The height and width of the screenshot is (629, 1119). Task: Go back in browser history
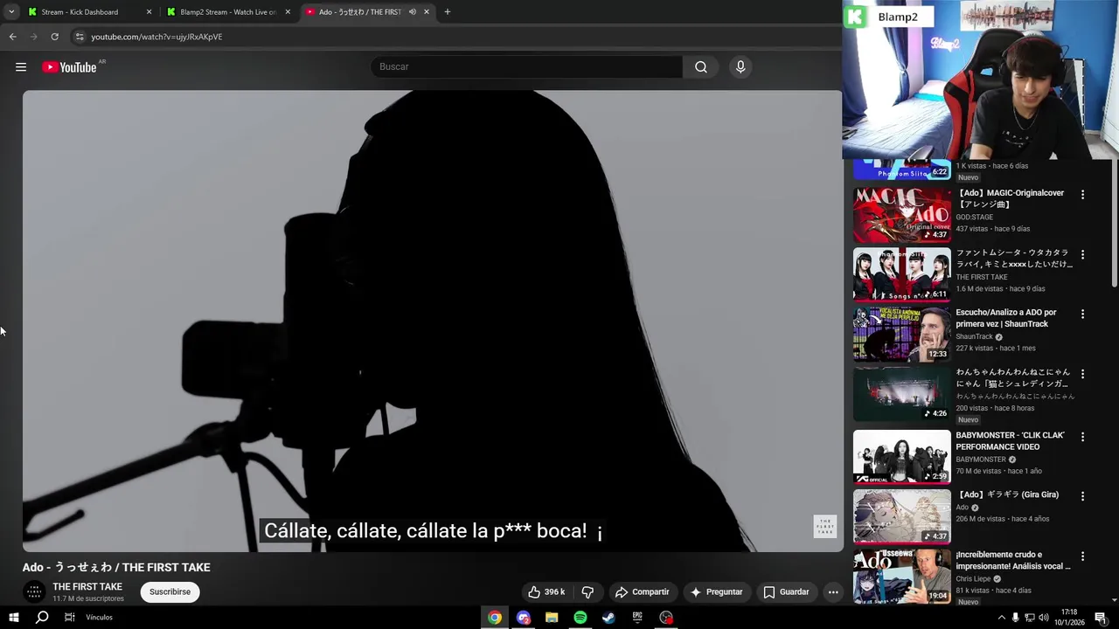click(x=12, y=37)
